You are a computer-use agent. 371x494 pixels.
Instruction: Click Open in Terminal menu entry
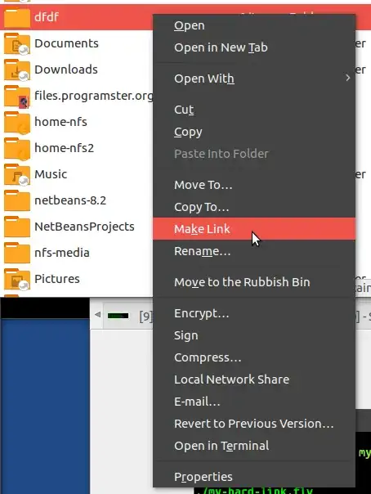(x=254, y=446)
